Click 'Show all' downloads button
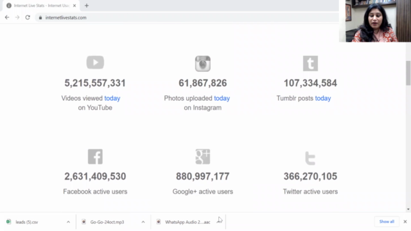Screen dimensions: 411x231 click(387, 221)
